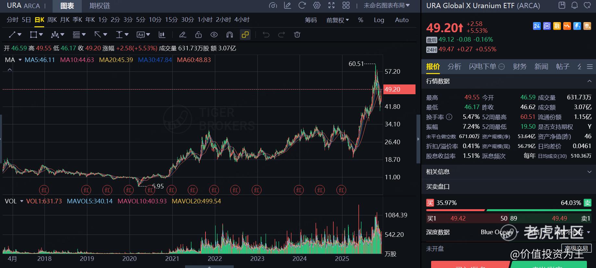The height and width of the screenshot is (268, 596).
Task: Open the line tool dropdown arrow
Action: [19, 34]
